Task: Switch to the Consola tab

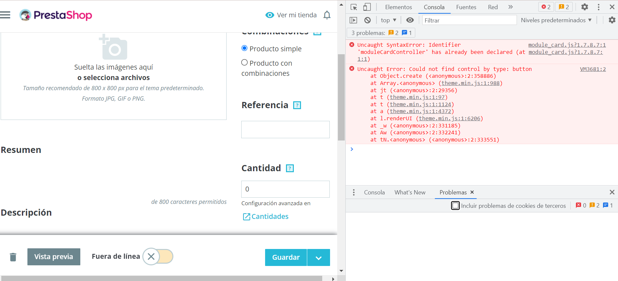Action: pos(434,7)
